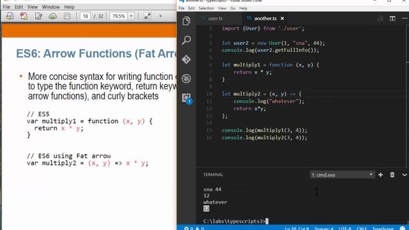Click the open changes icon in the editor title bar

coord(380,19)
